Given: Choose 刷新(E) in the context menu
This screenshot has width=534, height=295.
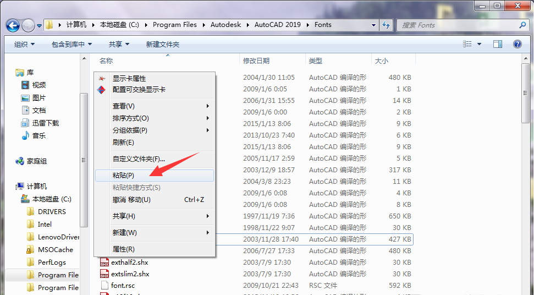Looking at the screenshot, I should pyautogui.click(x=155, y=143).
